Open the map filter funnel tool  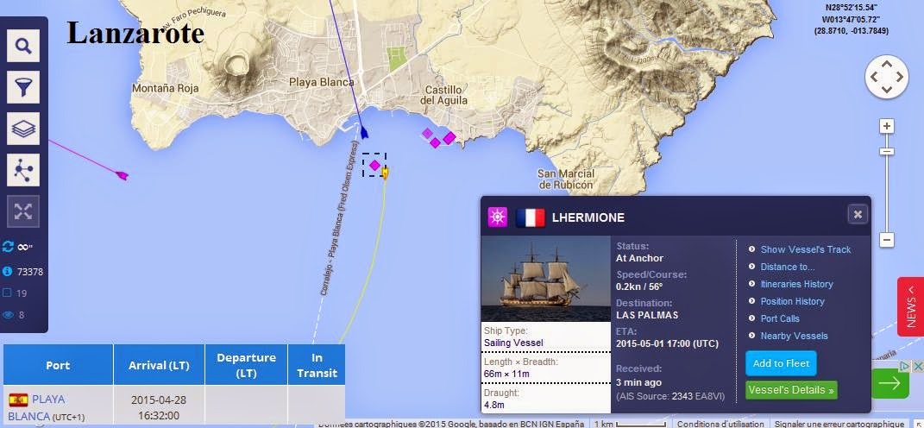23,87
